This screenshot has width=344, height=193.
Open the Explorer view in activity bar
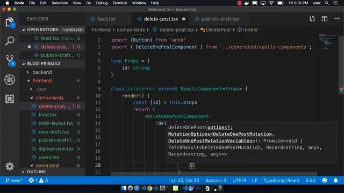10,23
